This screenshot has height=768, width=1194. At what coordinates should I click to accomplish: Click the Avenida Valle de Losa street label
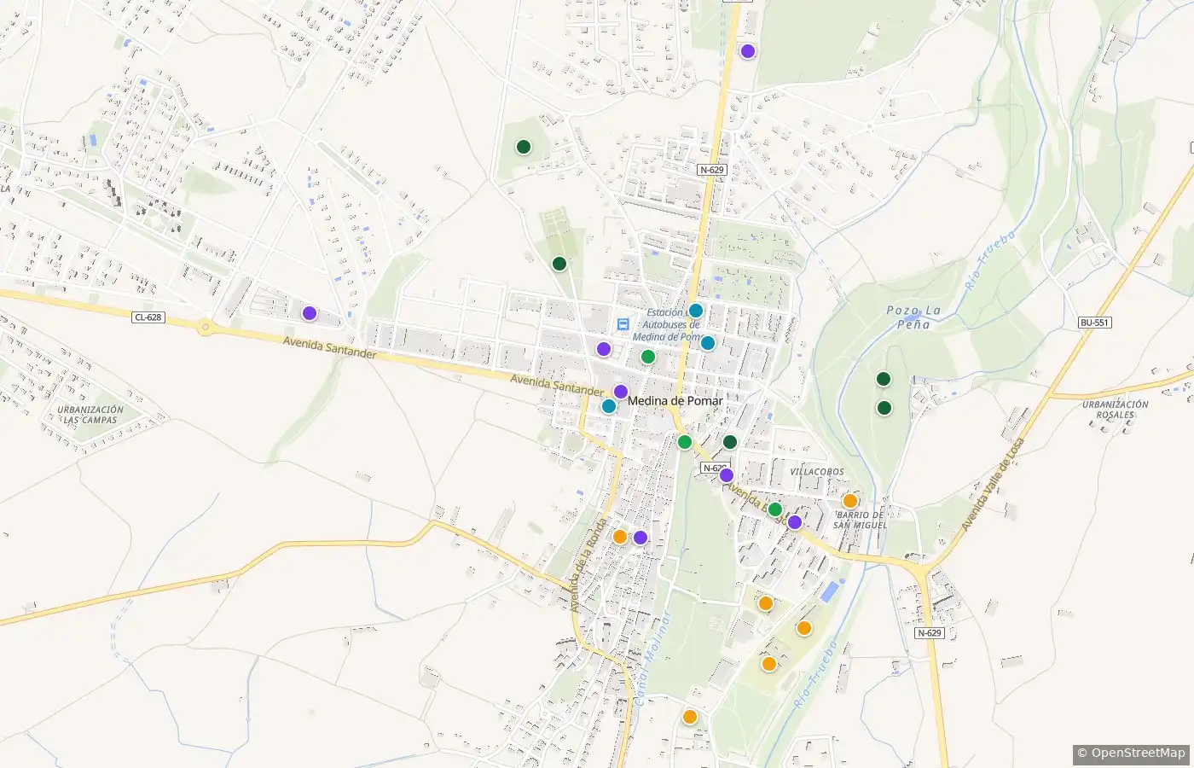pos(993,484)
